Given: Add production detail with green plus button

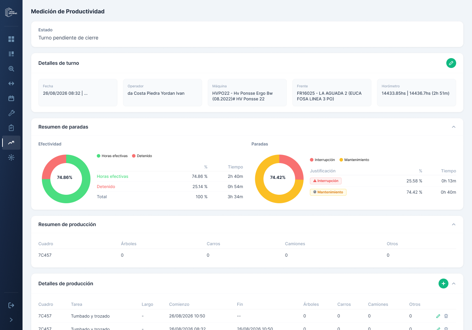Looking at the screenshot, I should pos(443,284).
